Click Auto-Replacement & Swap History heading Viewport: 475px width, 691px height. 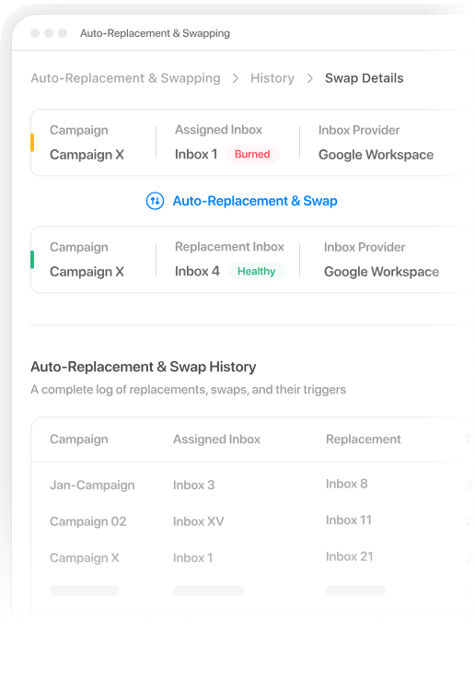pos(143,367)
